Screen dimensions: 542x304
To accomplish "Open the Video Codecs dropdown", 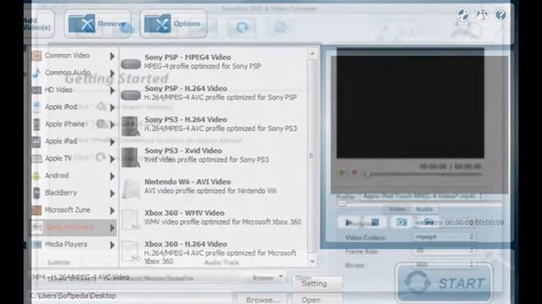I will (x=444, y=237).
